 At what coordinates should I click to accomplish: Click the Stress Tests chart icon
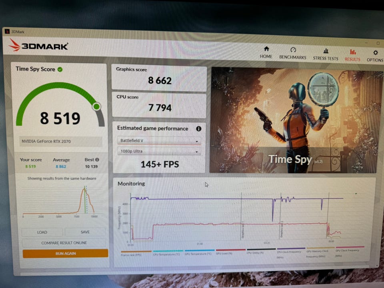pos(326,51)
